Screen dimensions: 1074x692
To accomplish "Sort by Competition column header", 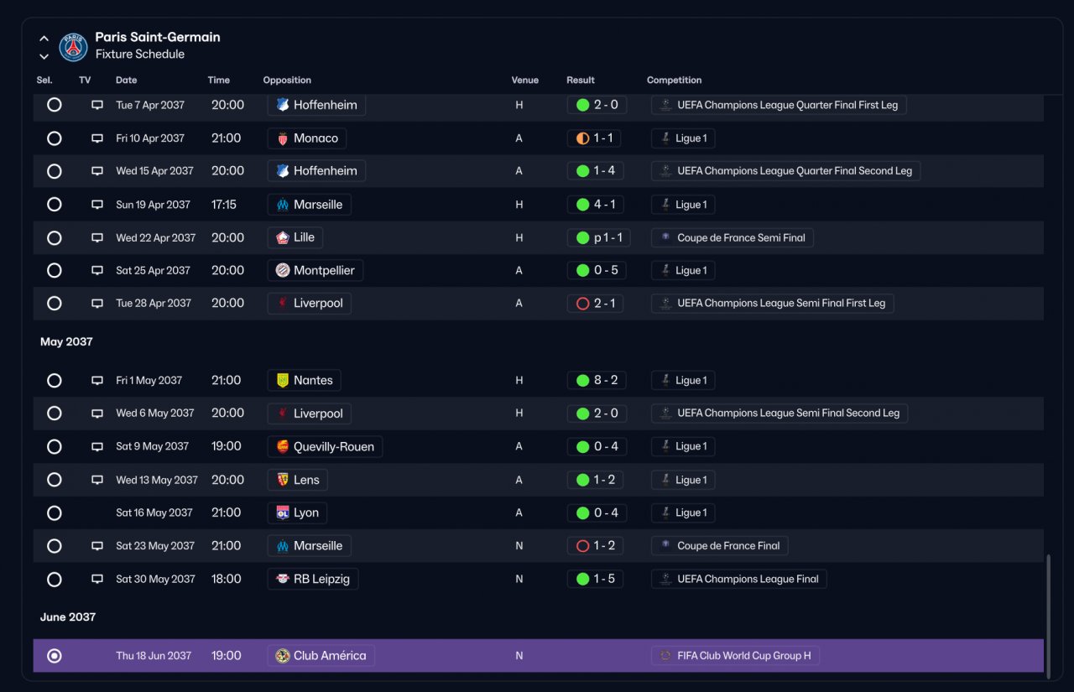I will [x=674, y=81].
